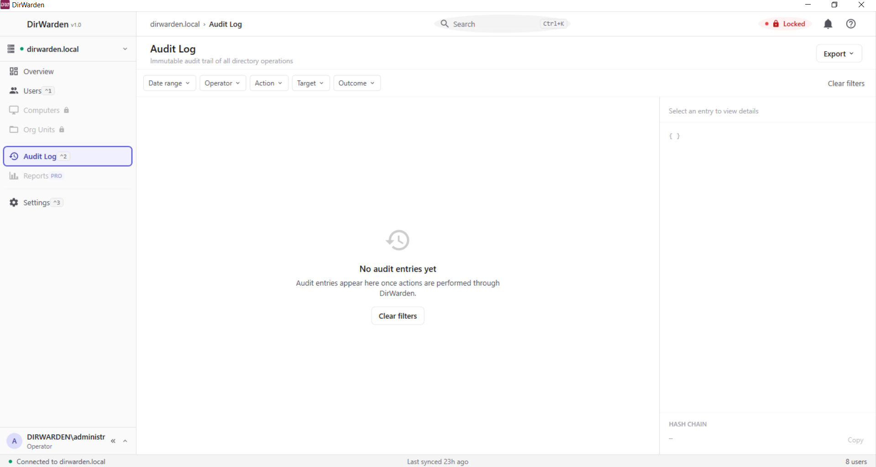Click the Clear filters button under empty state

coord(398,316)
